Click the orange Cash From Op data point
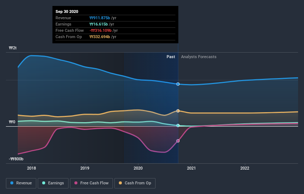Screen dimensions: 304x194 (x=178, y=111)
